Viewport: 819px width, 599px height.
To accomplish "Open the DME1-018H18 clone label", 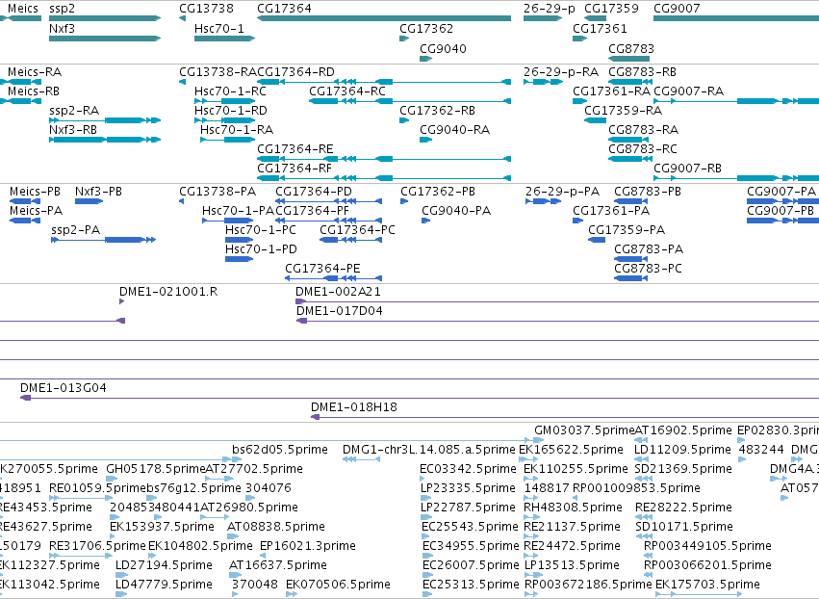I will [353, 407].
